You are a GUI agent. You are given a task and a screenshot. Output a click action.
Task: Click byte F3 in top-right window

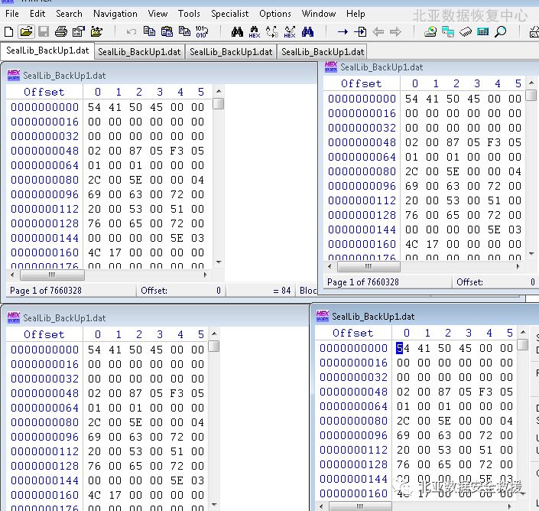pyautogui.click(x=494, y=142)
